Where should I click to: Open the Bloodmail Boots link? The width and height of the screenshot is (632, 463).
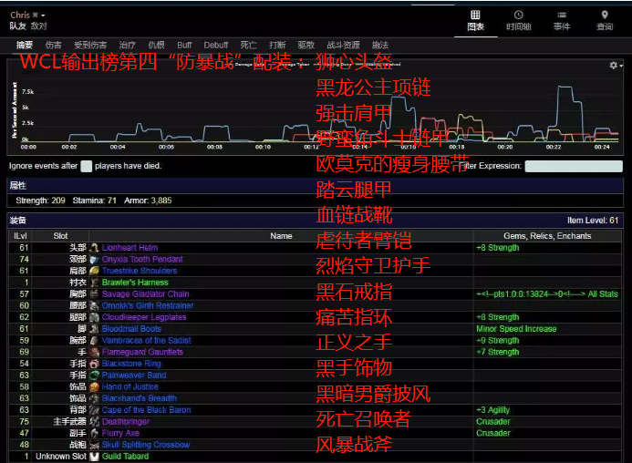pos(131,329)
